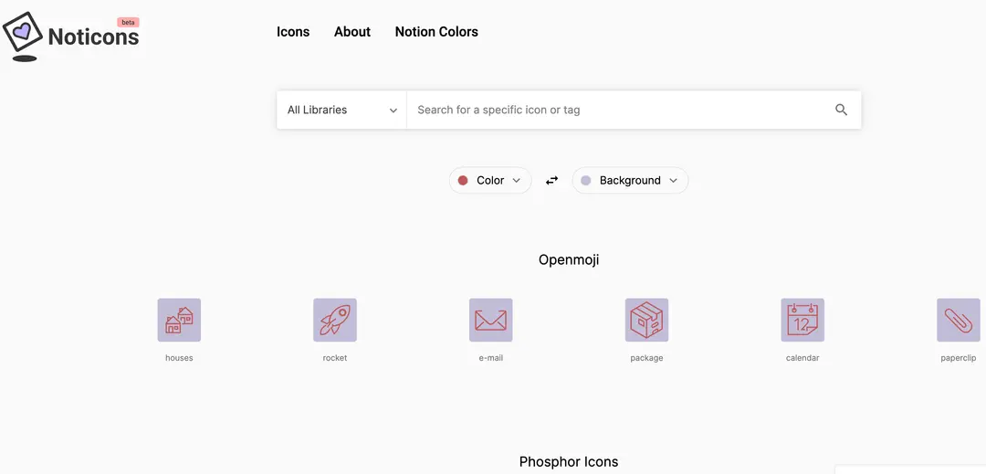The width and height of the screenshot is (986, 474).
Task: Focus the icon search text field
Action: (616, 110)
